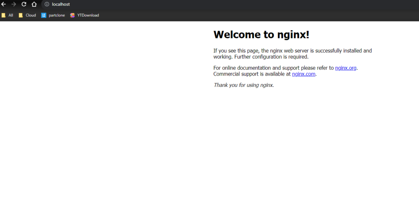
Task: Follow the nginx.com link
Action: [304, 74]
